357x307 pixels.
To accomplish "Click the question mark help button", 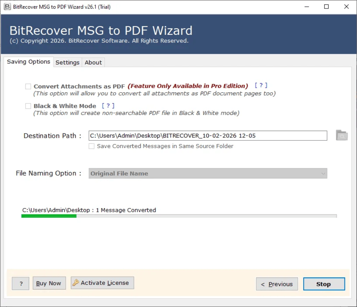I will pos(20,283).
